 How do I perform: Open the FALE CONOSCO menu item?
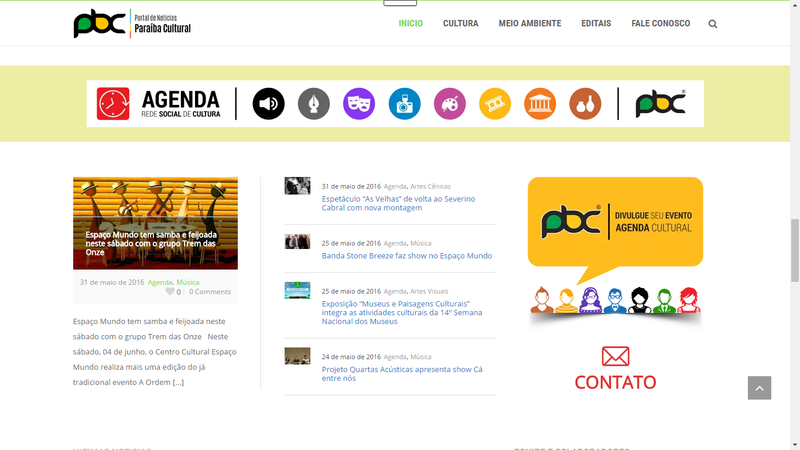[661, 23]
